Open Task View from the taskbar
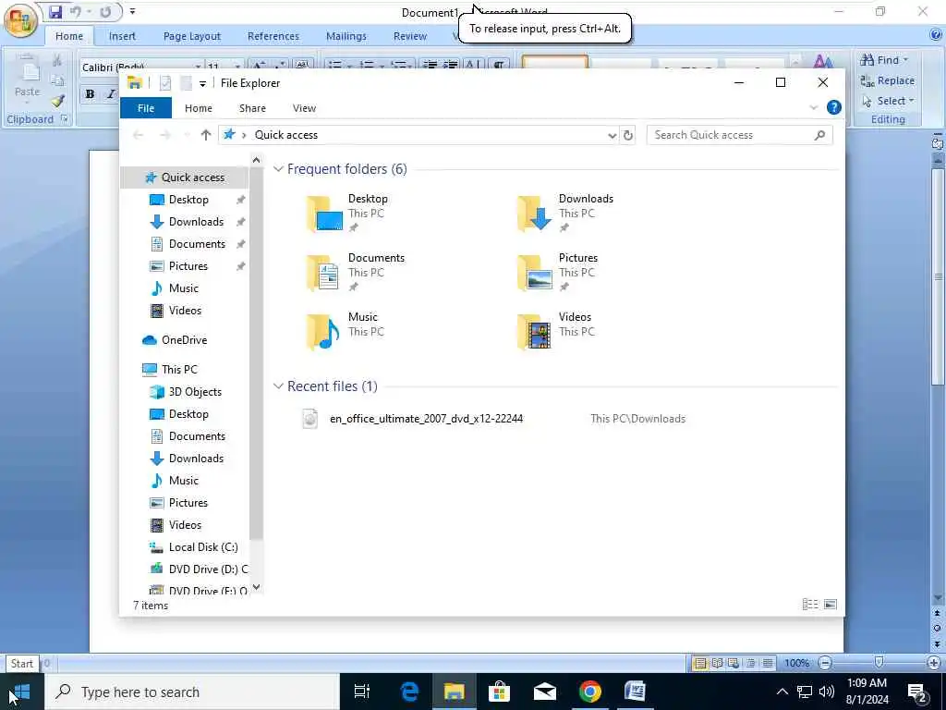 coord(361,692)
